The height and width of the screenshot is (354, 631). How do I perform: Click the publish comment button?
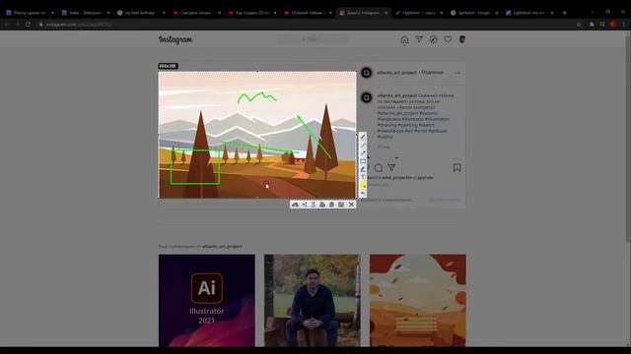[445, 200]
